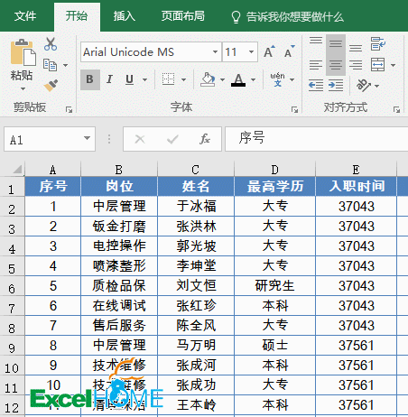408x417 pixels.
Task: Select row 9 header
Action: (x=12, y=346)
